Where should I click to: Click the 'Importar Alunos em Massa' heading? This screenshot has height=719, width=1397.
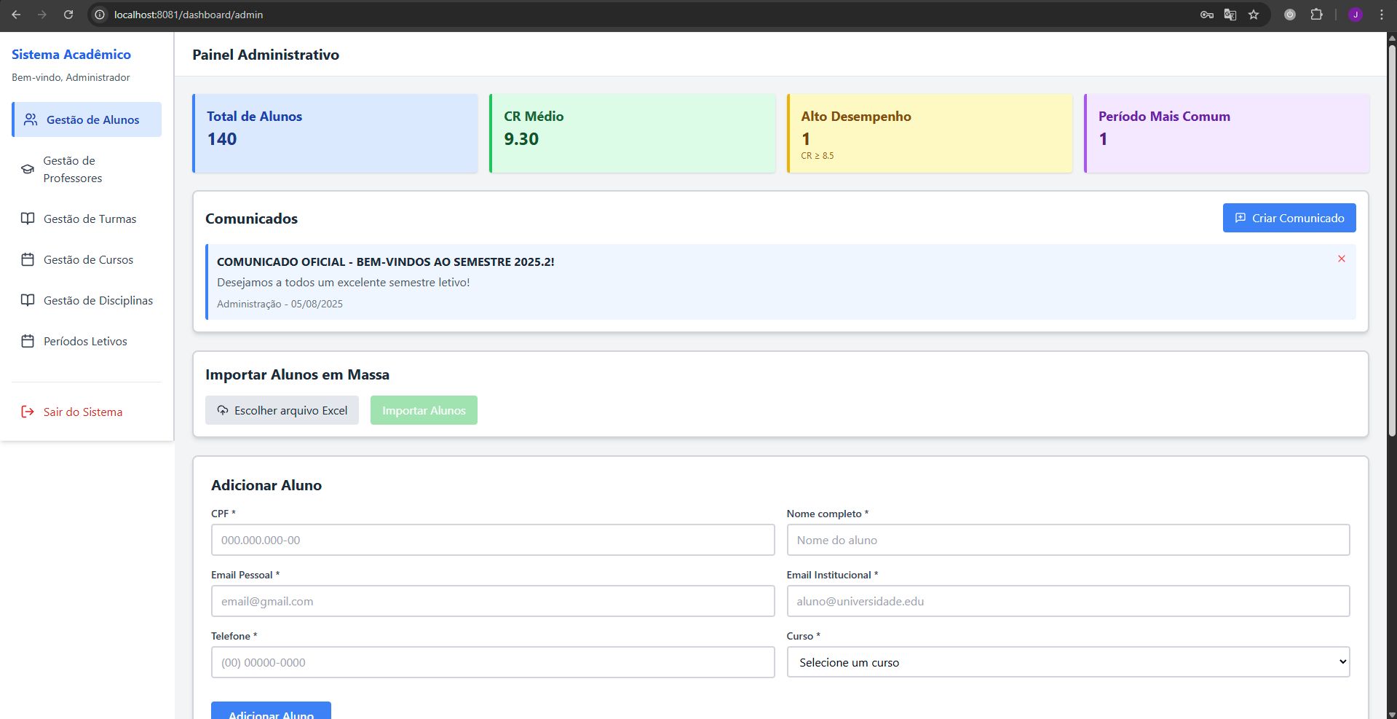pyautogui.click(x=297, y=374)
